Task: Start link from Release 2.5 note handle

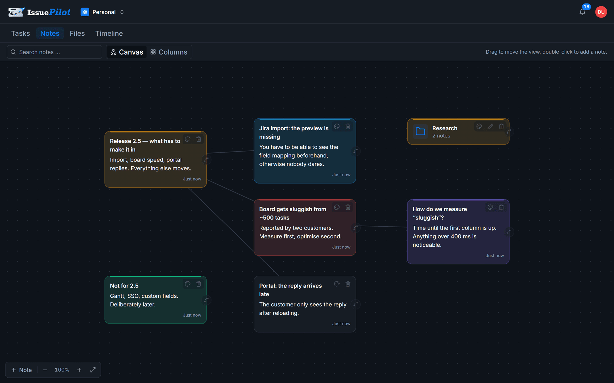Action: click(x=207, y=160)
